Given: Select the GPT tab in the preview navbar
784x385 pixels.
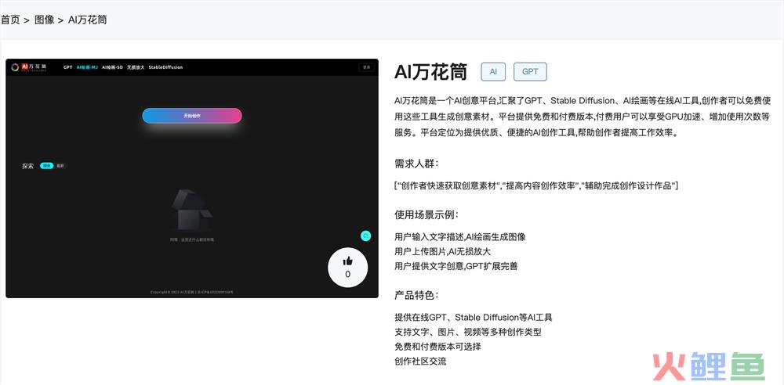Looking at the screenshot, I should pos(68,67).
